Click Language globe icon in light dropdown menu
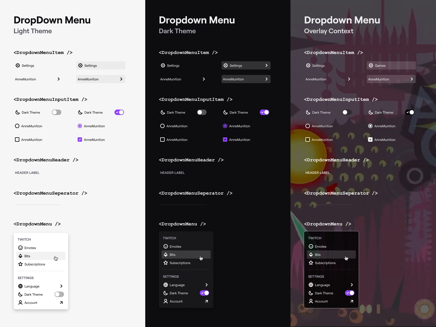 (20, 286)
